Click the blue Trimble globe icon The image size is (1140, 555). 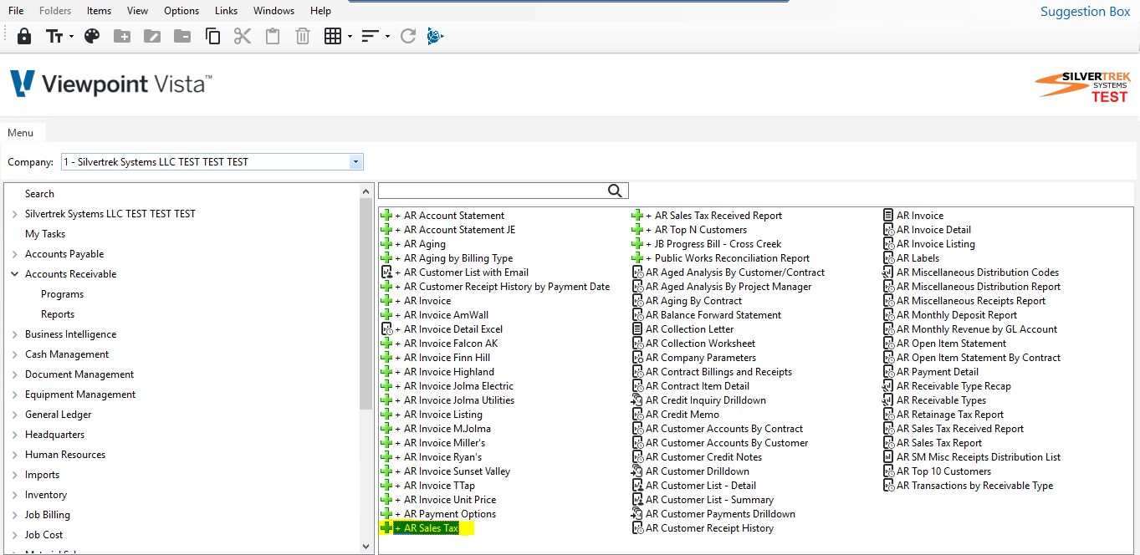tap(435, 36)
